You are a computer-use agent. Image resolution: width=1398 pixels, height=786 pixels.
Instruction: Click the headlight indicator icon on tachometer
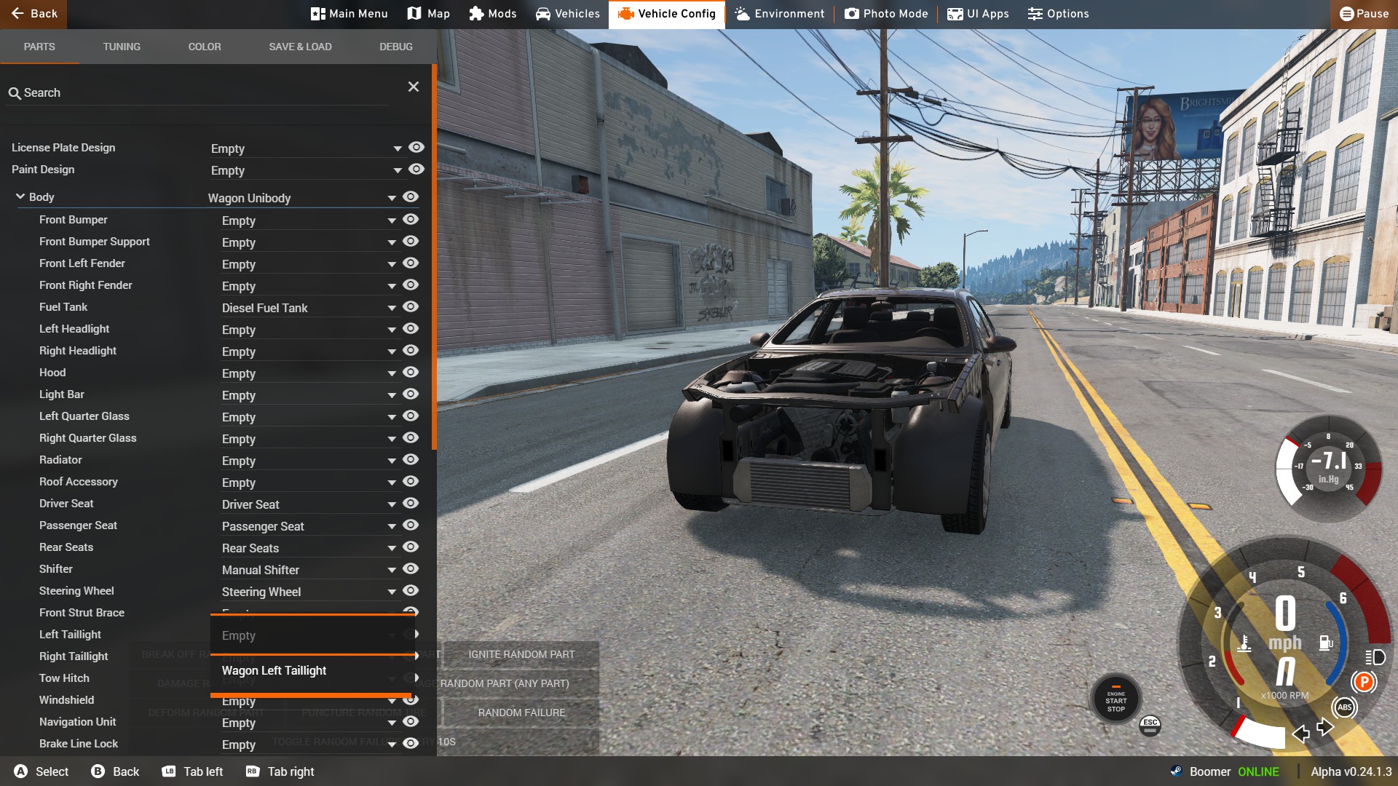[x=1375, y=657]
